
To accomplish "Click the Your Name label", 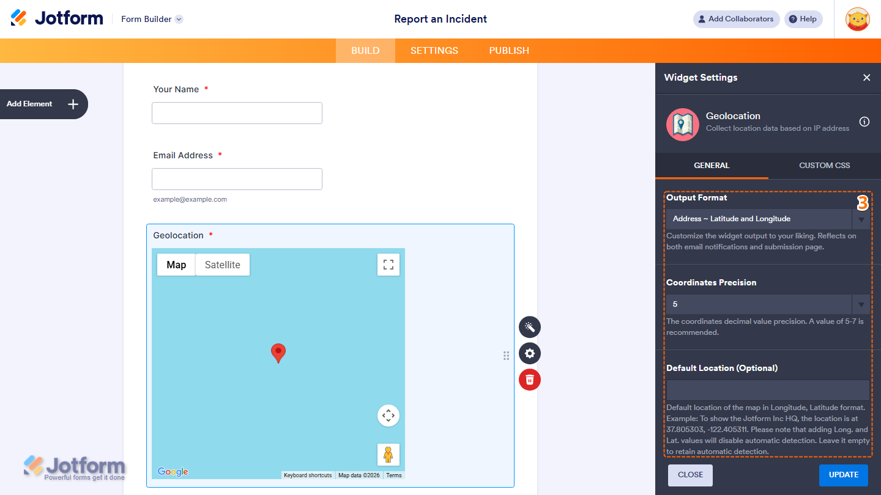I will (176, 89).
